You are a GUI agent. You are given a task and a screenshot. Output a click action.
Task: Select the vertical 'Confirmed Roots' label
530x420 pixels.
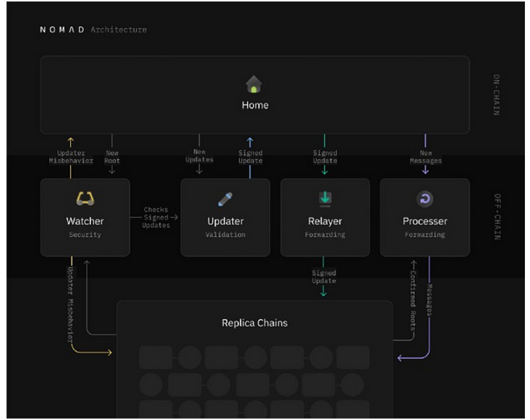pyautogui.click(x=413, y=300)
